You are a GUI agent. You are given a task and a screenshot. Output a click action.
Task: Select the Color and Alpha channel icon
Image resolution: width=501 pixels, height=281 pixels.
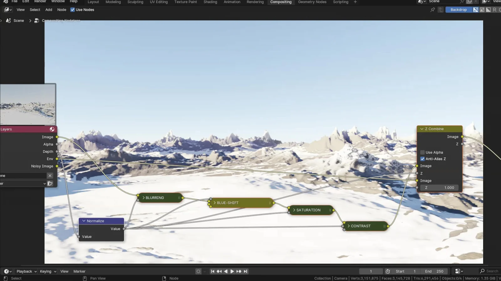[476, 10]
